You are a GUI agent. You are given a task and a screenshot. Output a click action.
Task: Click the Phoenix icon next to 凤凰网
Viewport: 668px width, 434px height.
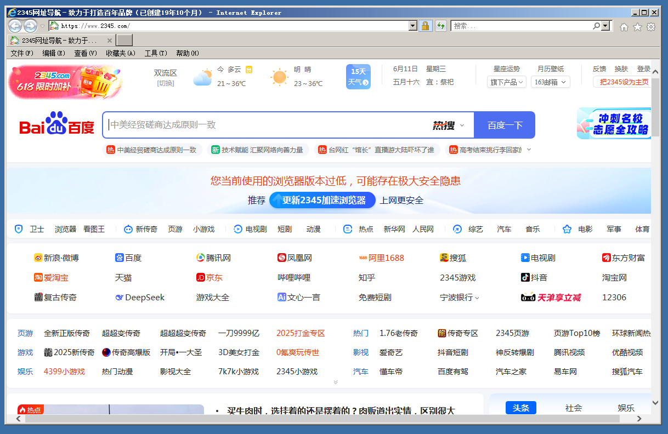(x=282, y=258)
